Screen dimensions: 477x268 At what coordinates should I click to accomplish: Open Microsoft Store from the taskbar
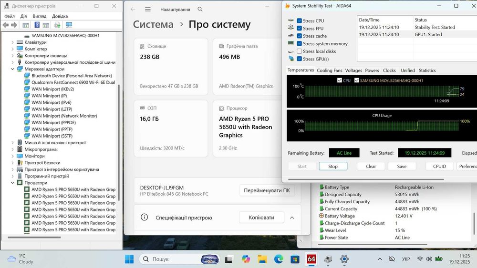[x=295, y=259]
